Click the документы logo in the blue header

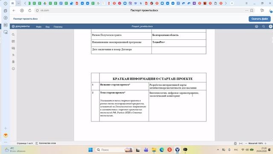pos(21,27)
